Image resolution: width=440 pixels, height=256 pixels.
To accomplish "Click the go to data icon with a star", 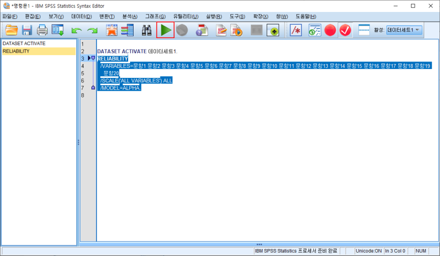I will click(111, 30).
